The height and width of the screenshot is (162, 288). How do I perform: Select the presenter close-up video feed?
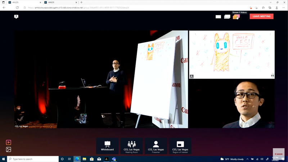click(232, 104)
